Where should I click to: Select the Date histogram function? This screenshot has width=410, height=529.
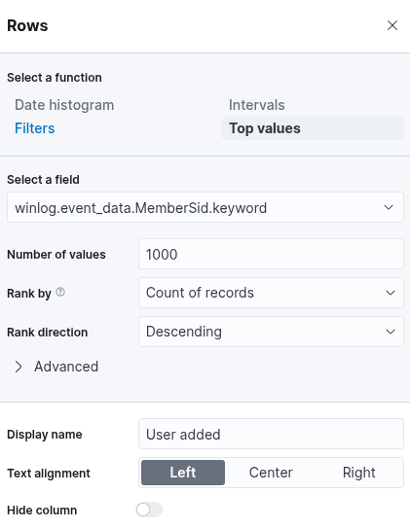64,105
